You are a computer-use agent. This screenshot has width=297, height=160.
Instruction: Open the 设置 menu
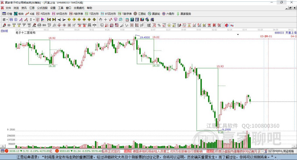[x=53, y=8]
